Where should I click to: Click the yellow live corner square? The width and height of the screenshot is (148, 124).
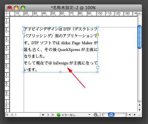tap(97, 35)
